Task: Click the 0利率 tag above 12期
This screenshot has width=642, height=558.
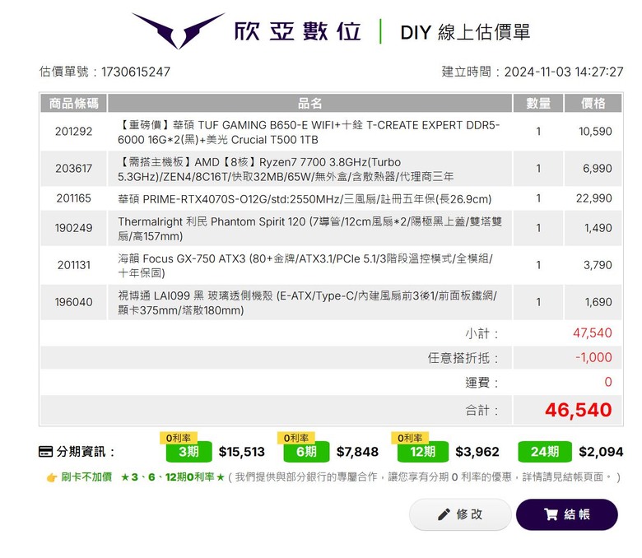Action: coord(410,438)
